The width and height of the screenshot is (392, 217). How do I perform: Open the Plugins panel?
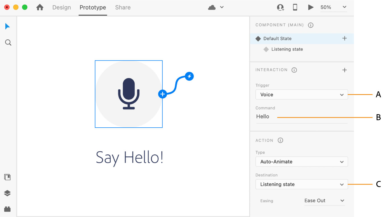[8, 209]
